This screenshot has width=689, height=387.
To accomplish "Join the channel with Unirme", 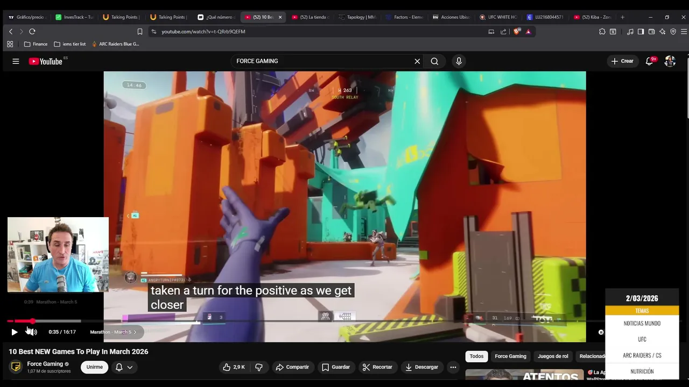I will point(95,367).
